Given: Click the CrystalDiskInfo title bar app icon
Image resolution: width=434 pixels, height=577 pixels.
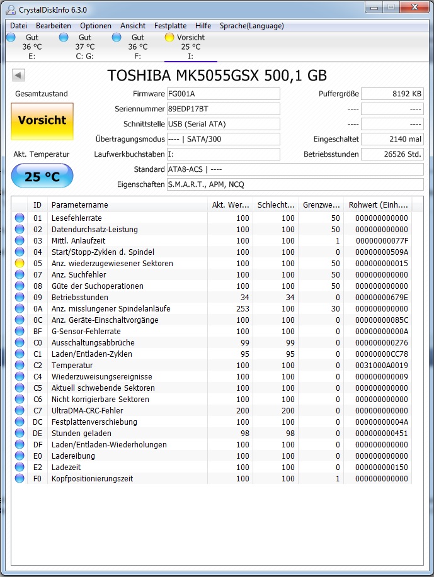Looking at the screenshot, I should coord(11,10).
